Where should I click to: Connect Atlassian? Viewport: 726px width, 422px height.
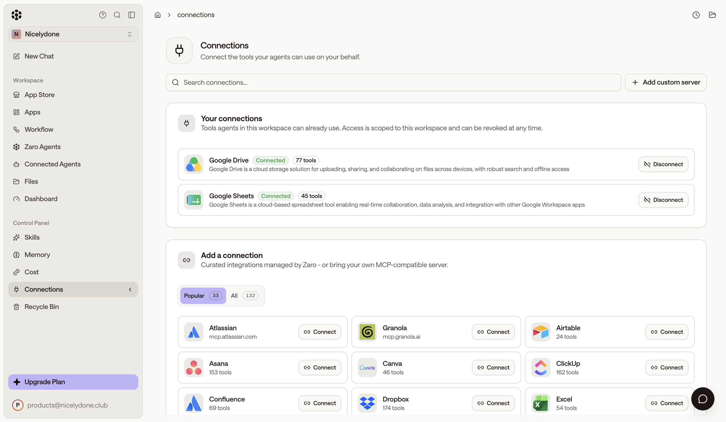pyautogui.click(x=320, y=332)
